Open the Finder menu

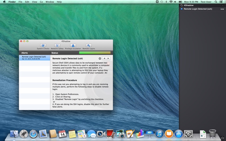pyautogui.click(x=12, y=2)
